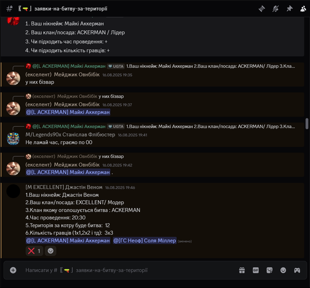Click timestamp 16.08.2025 19:46

pyautogui.click(x=120, y=187)
